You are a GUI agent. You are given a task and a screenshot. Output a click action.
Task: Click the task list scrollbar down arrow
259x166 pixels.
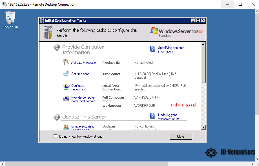[x=203, y=127]
